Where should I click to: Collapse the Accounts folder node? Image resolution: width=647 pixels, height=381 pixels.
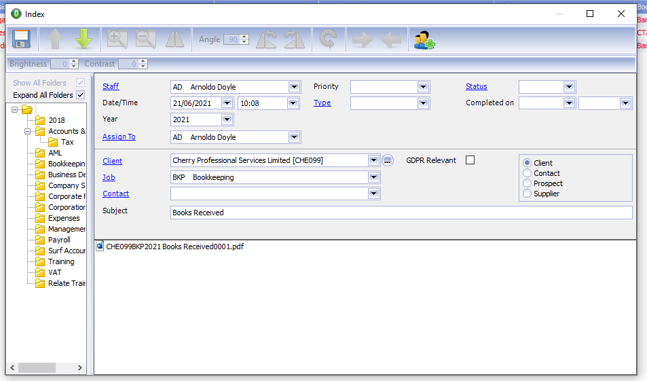tap(27, 131)
